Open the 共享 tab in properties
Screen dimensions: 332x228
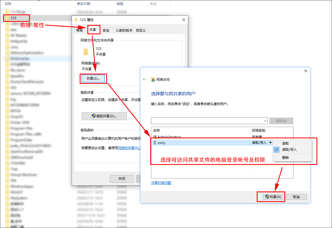coord(93,30)
